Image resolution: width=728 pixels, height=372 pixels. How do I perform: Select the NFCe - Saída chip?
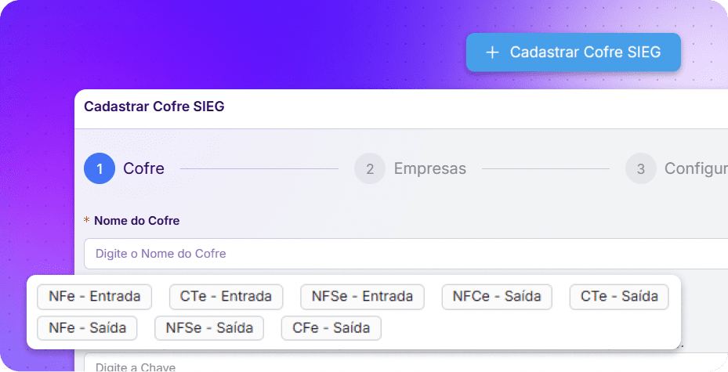497,297
